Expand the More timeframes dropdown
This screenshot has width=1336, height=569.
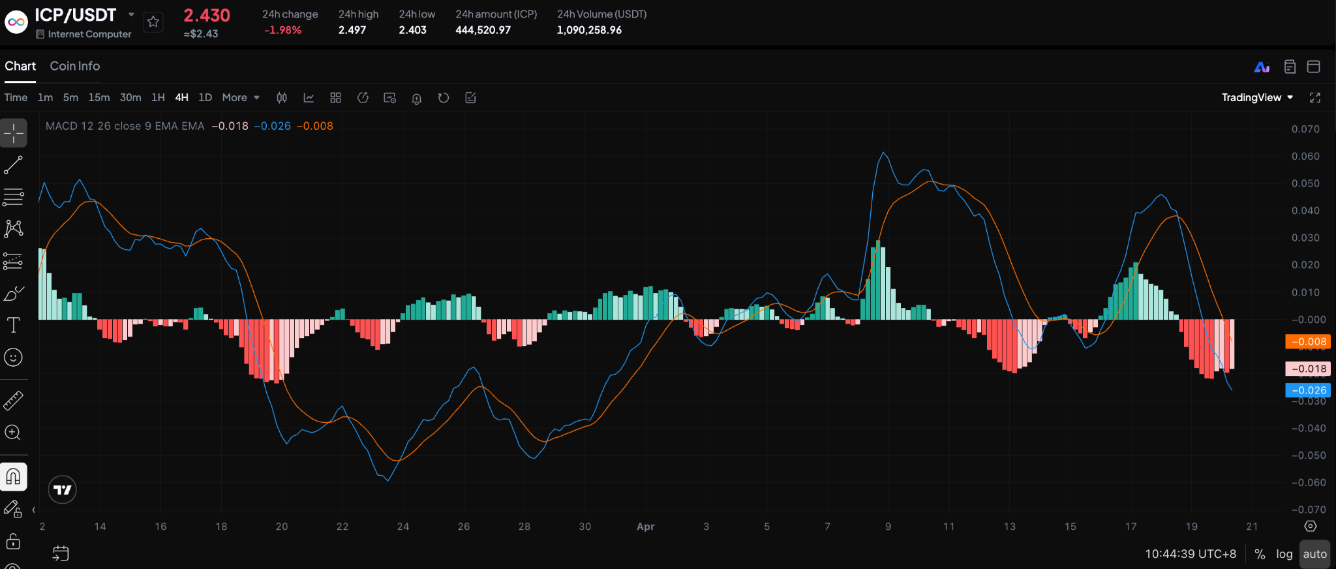click(241, 98)
